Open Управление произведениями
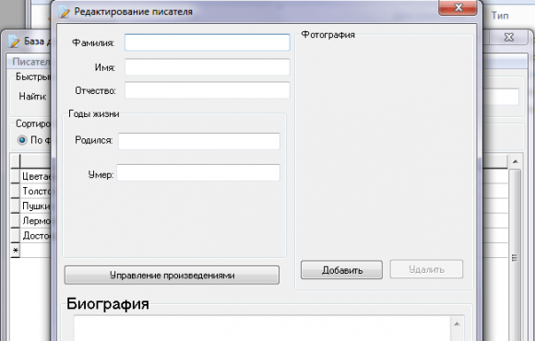 [172, 276]
